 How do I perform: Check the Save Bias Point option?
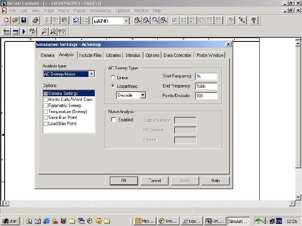click(46, 118)
